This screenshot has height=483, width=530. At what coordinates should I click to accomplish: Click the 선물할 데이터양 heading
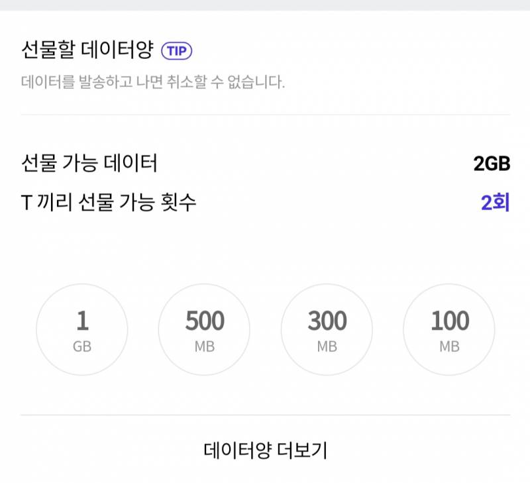tap(87, 50)
